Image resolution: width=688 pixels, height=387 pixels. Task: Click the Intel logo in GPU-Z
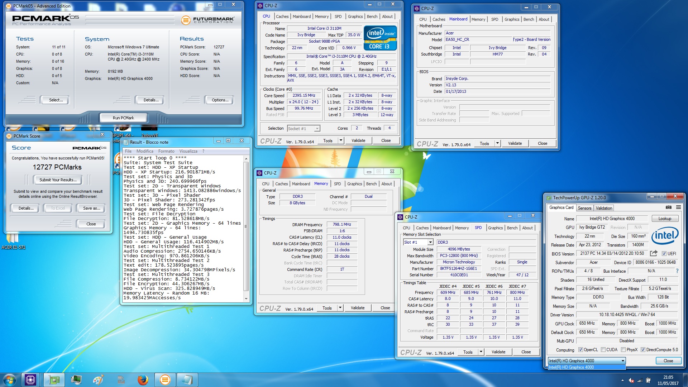[x=665, y=235]
